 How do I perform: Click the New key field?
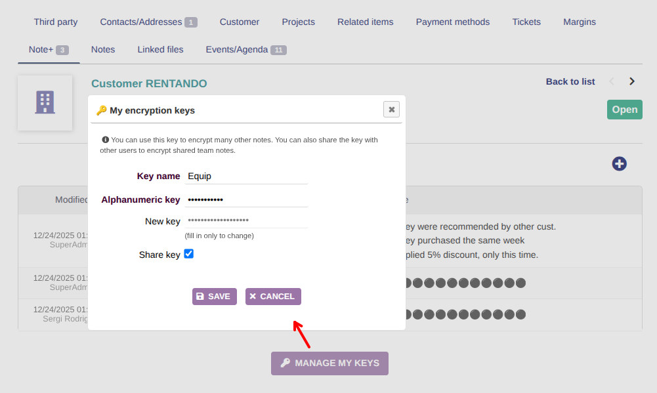tap(246, 221)
